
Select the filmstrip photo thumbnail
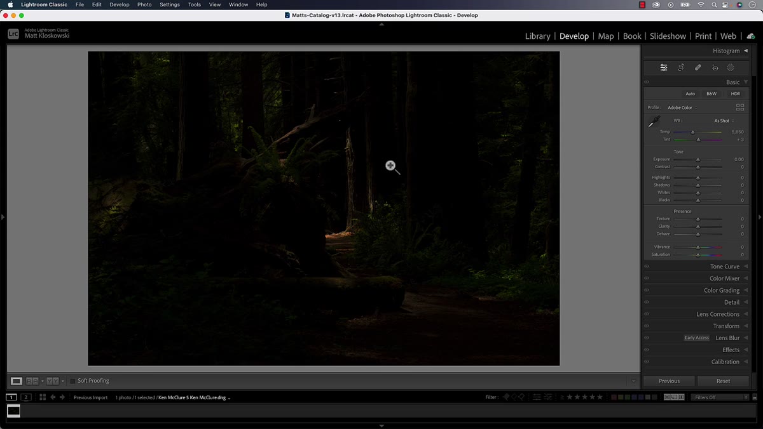[x=13, y=411]
